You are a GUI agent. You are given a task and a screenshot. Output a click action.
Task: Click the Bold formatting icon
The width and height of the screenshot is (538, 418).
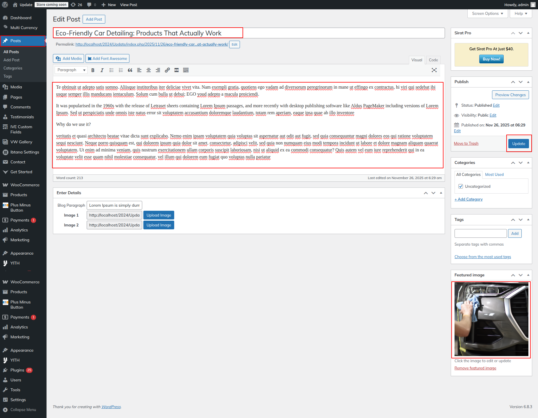[93, 70]
